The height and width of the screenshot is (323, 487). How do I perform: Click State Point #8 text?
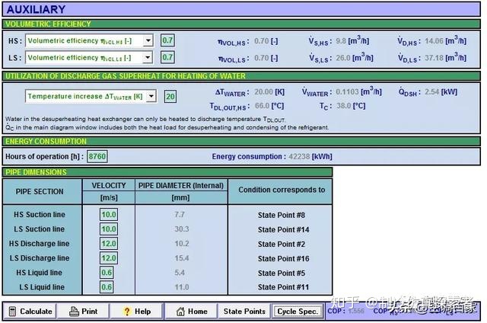coord(282,215)
